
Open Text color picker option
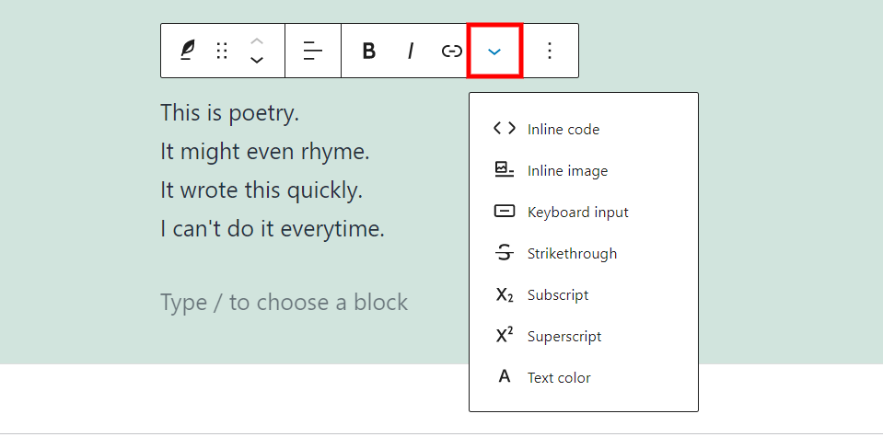tap(559, 378)
